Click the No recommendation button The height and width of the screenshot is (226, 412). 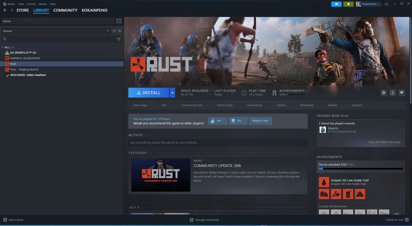[x=238, y=121]
